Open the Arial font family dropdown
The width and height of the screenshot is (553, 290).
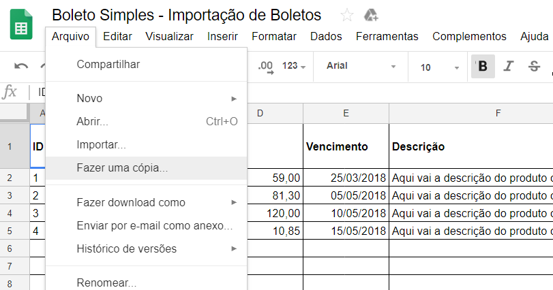click(x=361, y=66)
